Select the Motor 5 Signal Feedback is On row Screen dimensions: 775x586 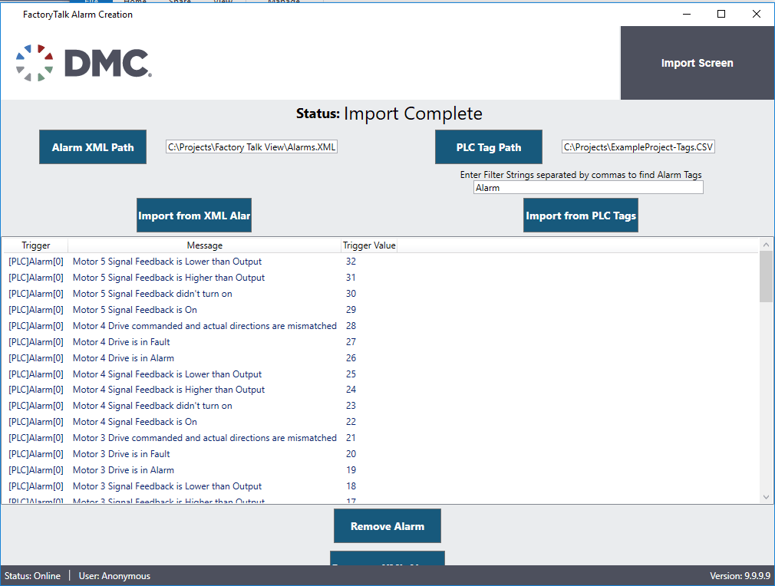point(135,310)
